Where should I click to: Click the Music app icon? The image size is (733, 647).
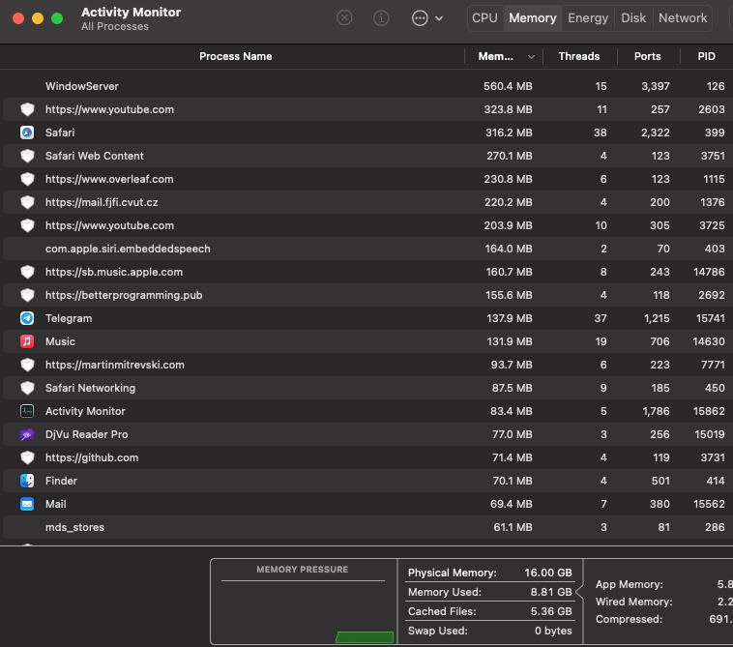27,341
